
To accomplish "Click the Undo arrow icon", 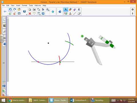I will 10,9.
